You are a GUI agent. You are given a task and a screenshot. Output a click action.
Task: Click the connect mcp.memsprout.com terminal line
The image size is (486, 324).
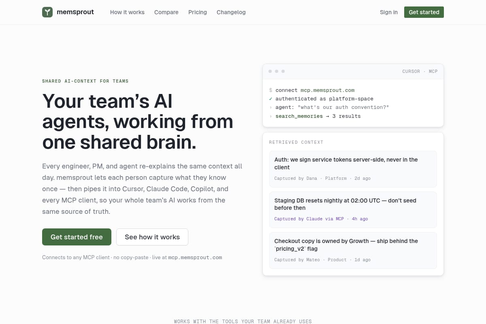tap(312, 90)
